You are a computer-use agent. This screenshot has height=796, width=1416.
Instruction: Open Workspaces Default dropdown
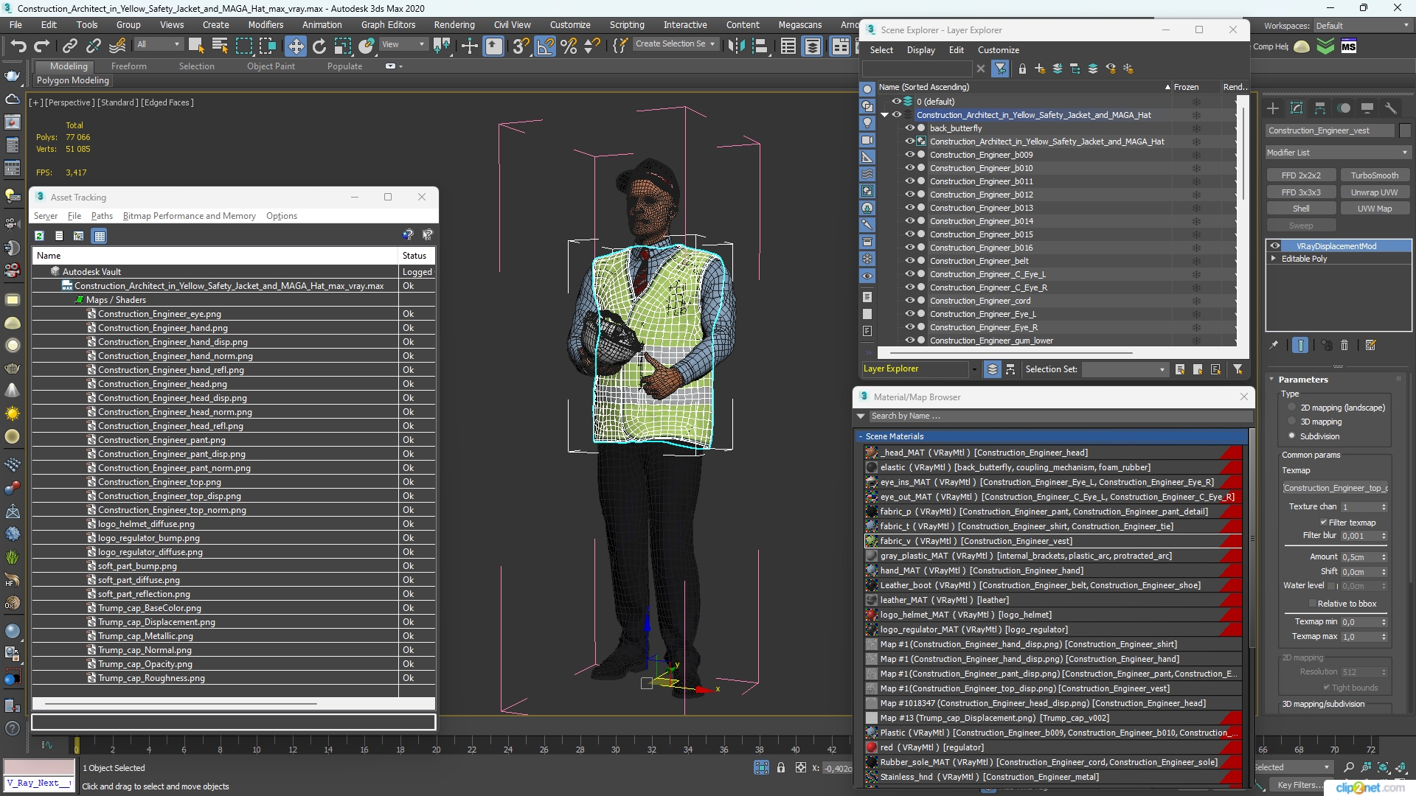pyautogui.click(x=1362, y=26)
